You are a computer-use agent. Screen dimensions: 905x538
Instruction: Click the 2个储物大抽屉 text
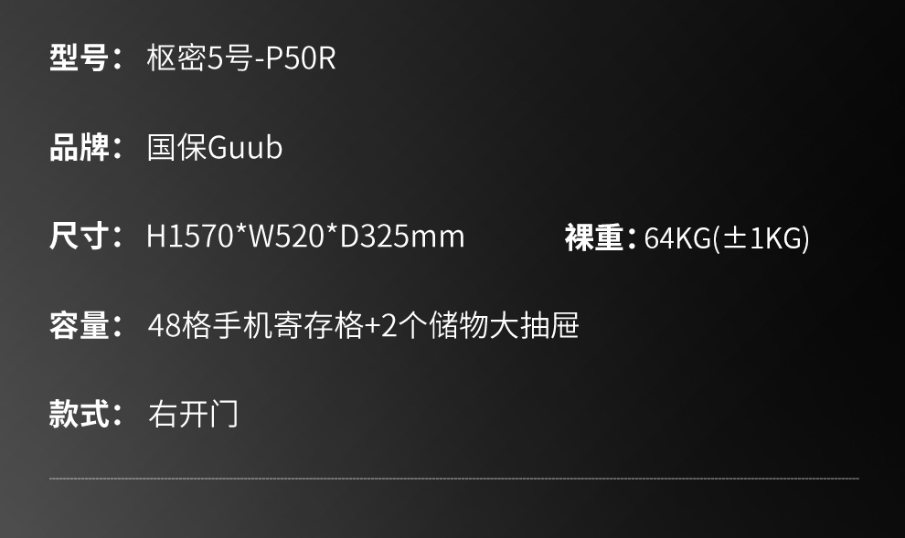(480, 326)
